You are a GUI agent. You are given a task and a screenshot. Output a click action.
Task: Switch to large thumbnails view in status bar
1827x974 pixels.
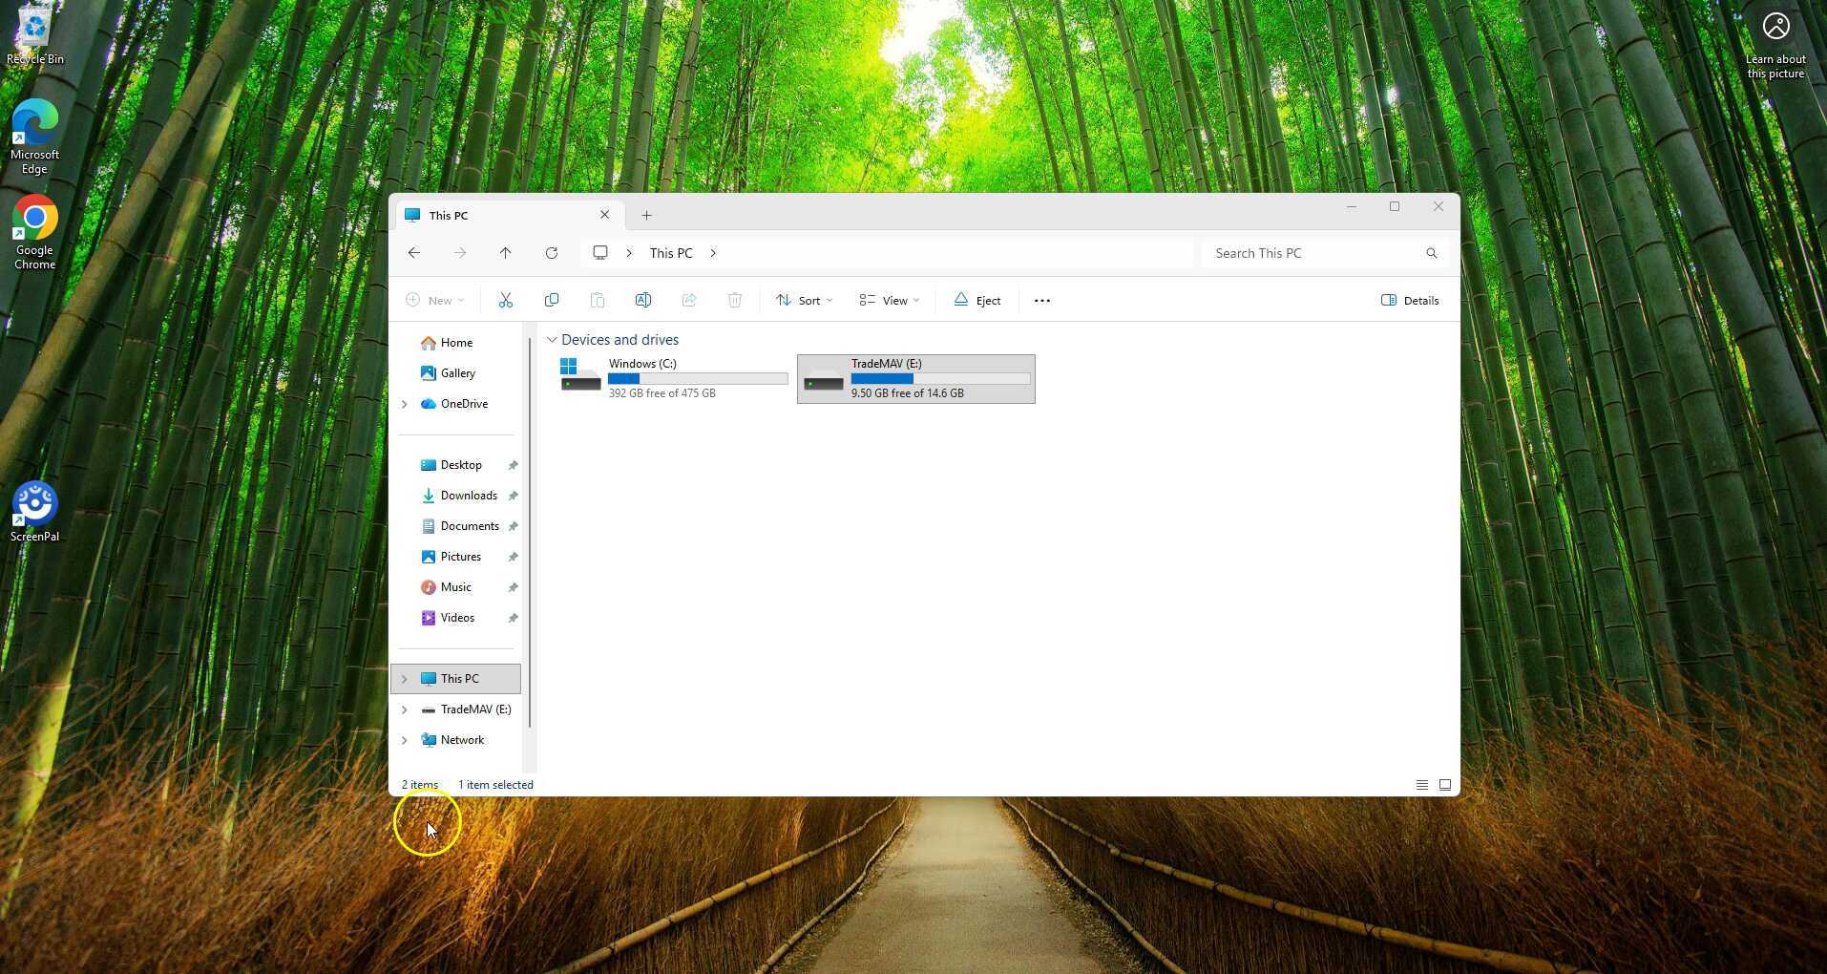coord(1445,785)
